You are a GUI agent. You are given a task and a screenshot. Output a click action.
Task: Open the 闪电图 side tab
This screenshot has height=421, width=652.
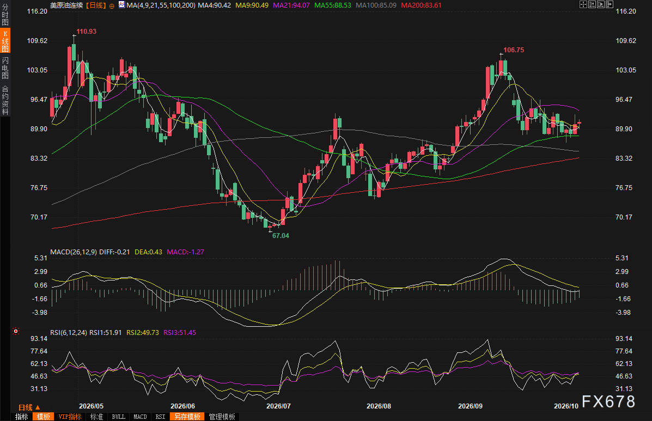[x=5, y=68]
